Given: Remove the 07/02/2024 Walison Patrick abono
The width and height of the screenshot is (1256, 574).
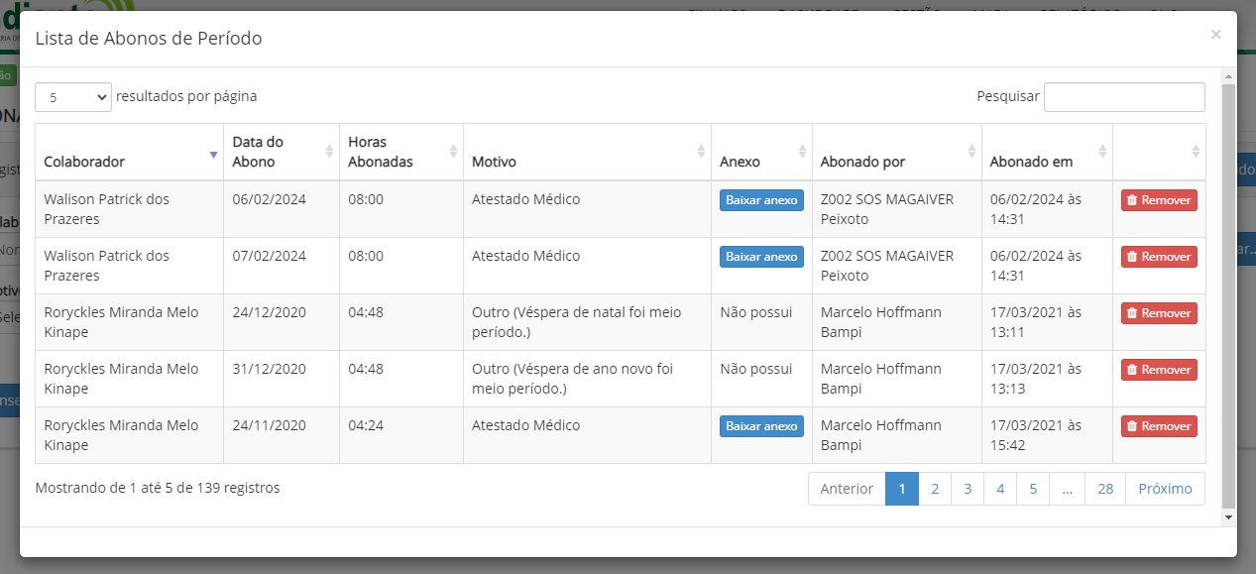Looking at the screenshot, I should coord(1159,257).
